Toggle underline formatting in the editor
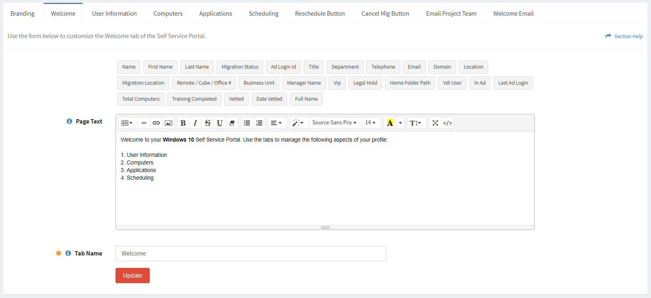The width and height of the screenshot is (651, 298). click(x=219, y=123)
